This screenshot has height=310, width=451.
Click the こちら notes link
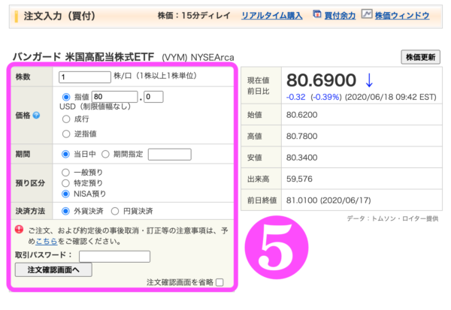click(x=47, y=241)
